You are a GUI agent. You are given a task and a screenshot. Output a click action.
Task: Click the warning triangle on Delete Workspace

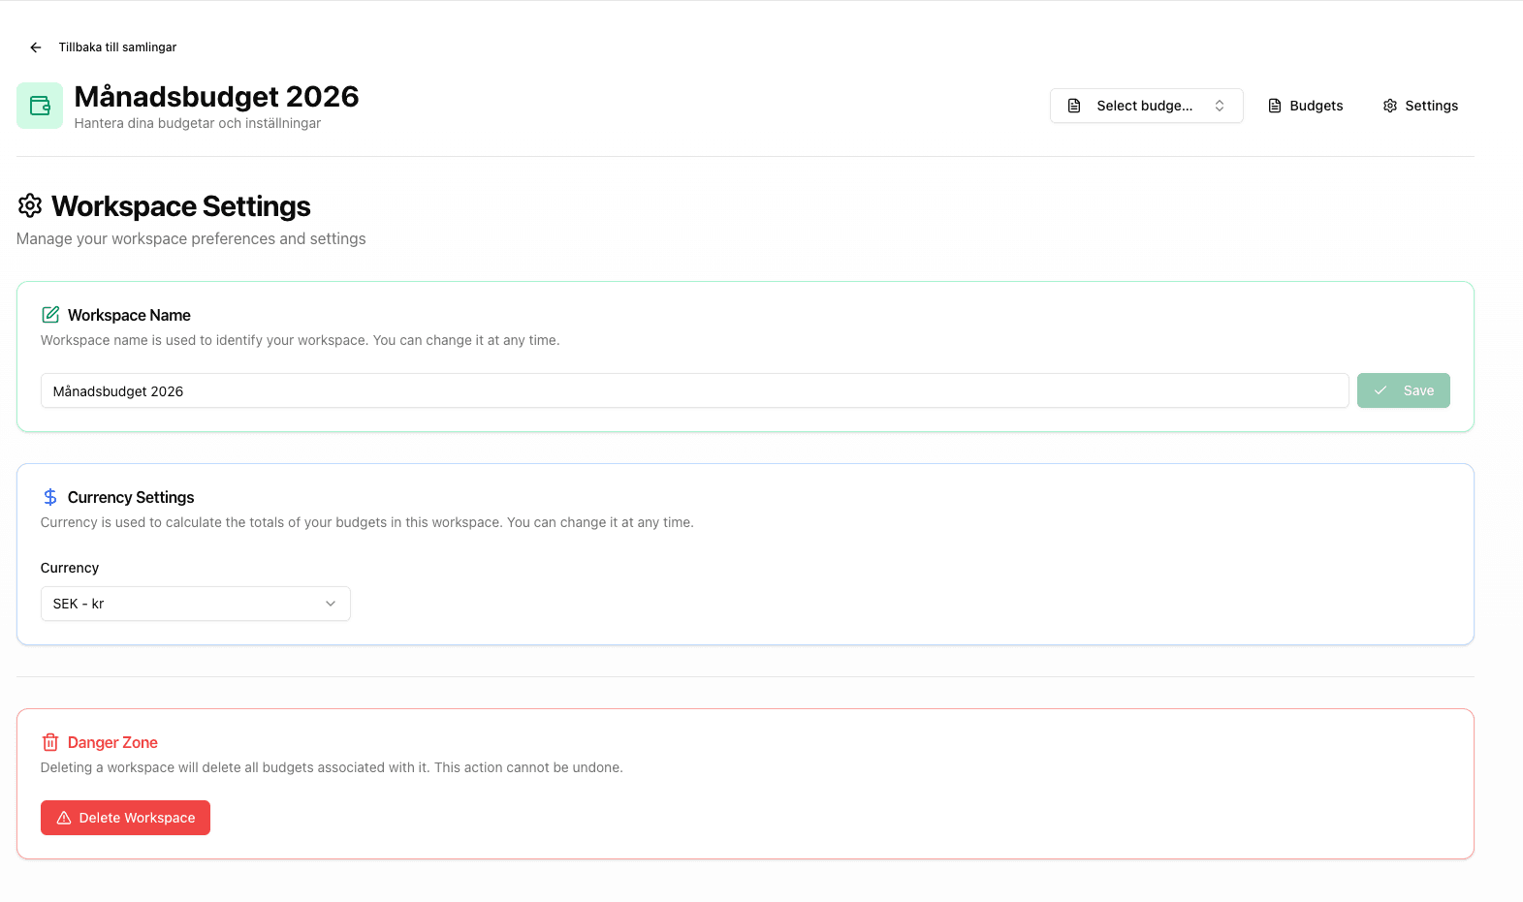point(64,818)
